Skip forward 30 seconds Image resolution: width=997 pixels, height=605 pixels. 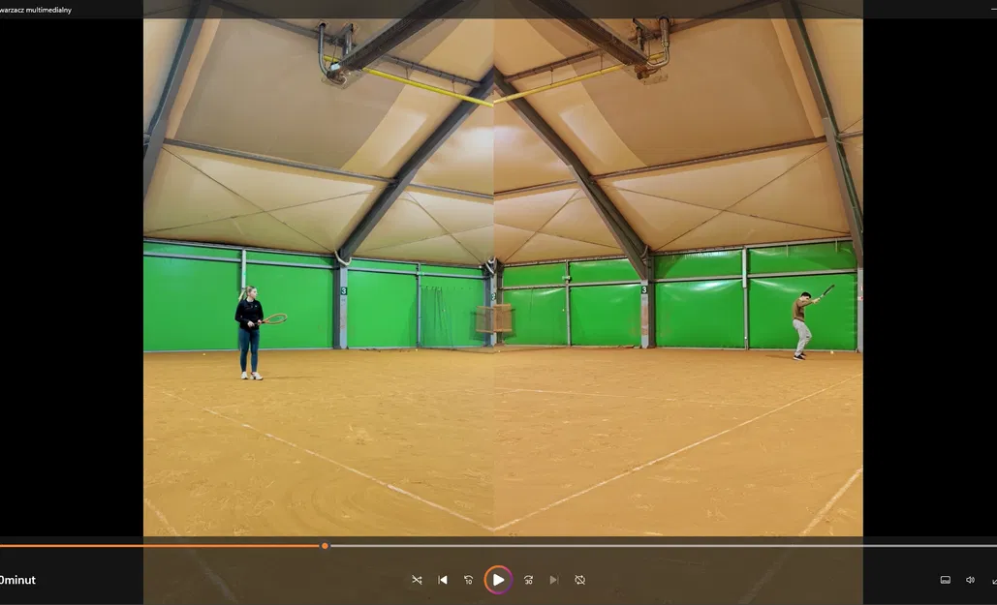pos(528,579)
